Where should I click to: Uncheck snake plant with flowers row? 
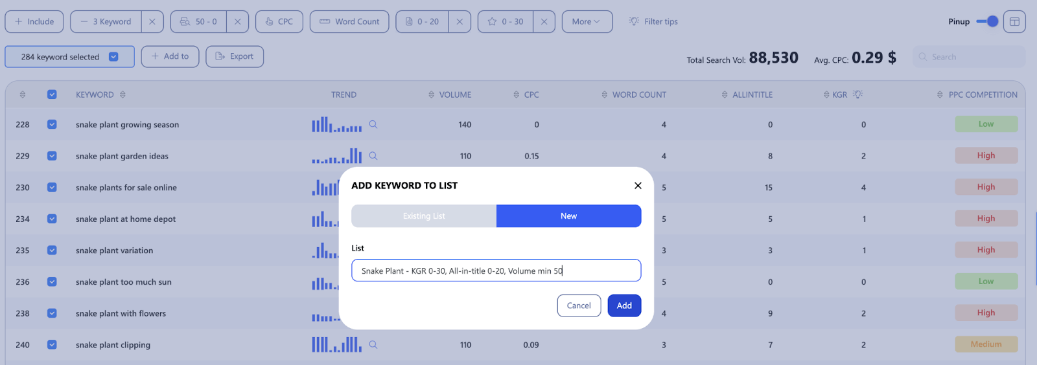click(x=52, y=313)
